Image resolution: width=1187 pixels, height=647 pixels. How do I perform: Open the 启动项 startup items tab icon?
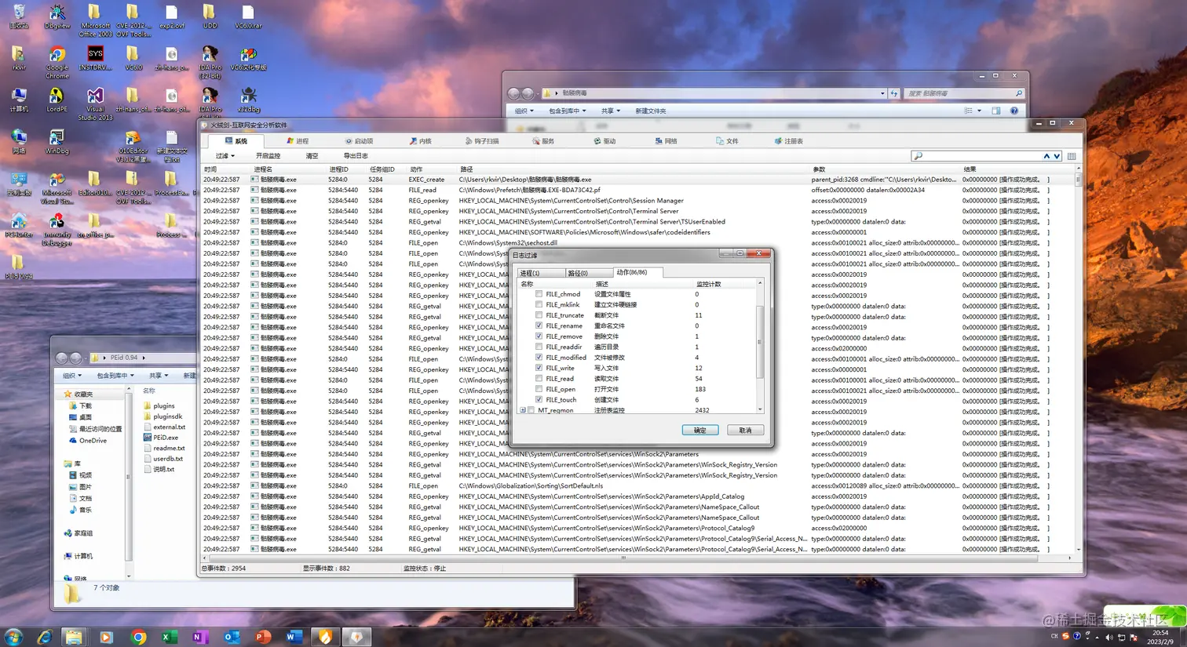coord(349,141)
